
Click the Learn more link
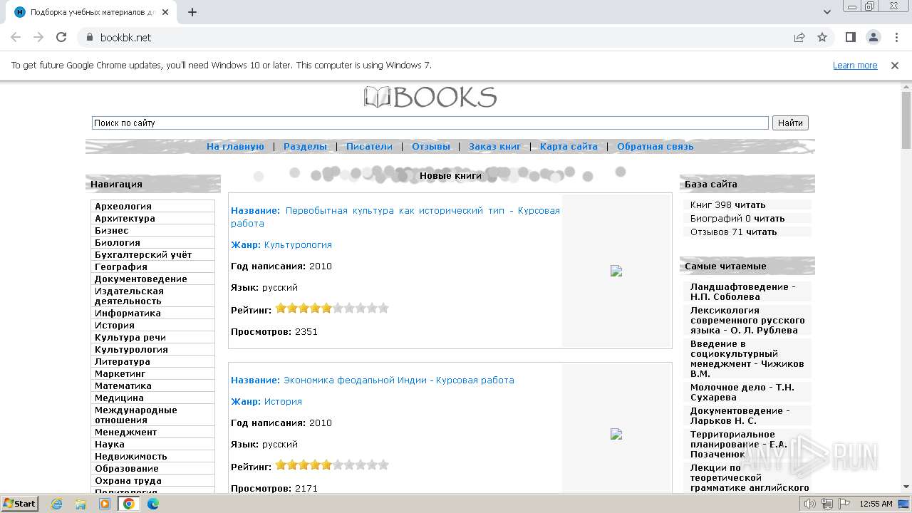point(855,65)
